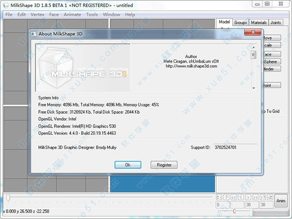The width and height of the screenshot is (292, 219).
Task: Close the About MilkShape 3D dialog
Action: pos(253,32)
